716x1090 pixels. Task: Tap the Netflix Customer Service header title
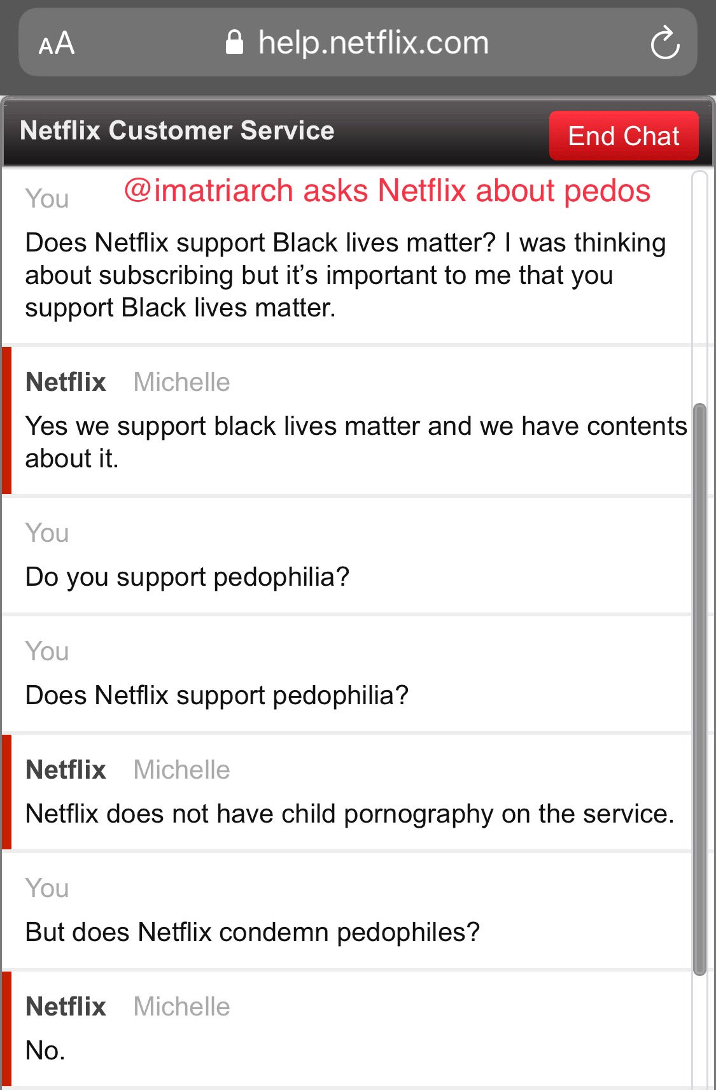click(177, 131)
